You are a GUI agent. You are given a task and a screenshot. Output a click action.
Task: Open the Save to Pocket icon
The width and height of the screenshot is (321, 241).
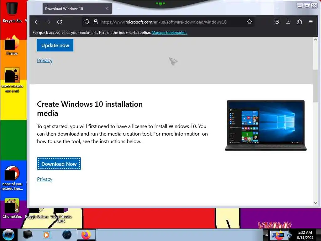(x=276, y=22)
